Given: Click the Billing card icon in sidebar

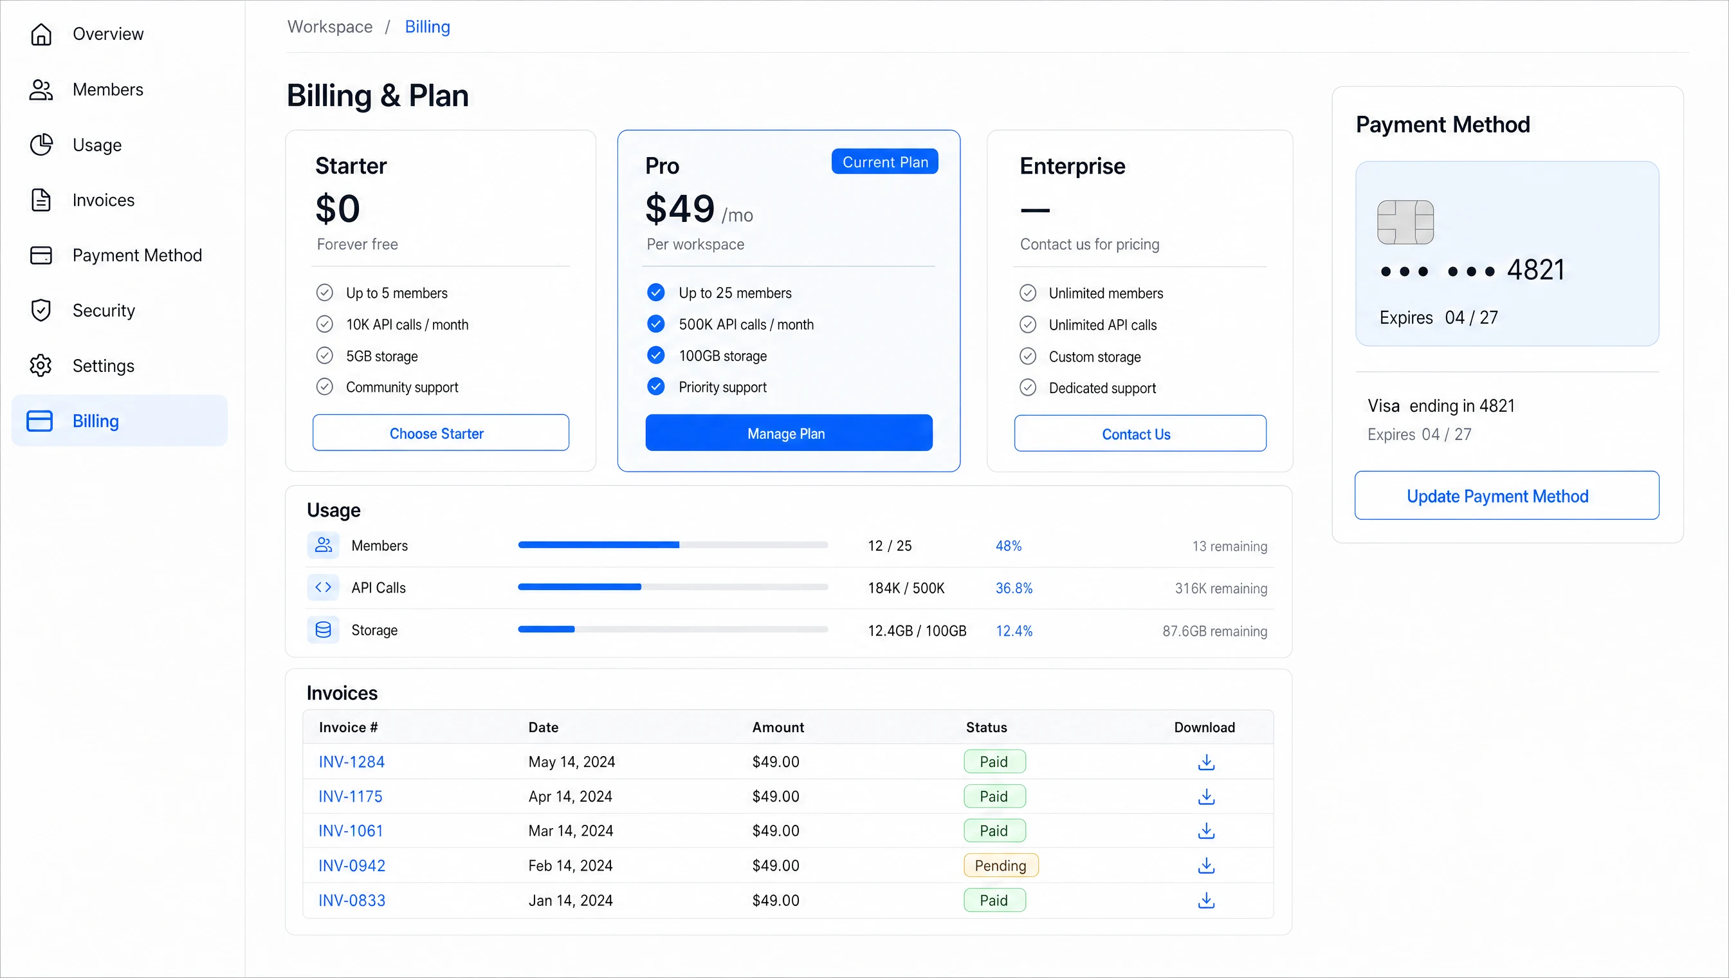Looking at the screenshot, I should (40, 421).
